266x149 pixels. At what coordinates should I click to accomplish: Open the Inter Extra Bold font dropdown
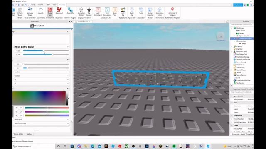click(x=41, y=47)
